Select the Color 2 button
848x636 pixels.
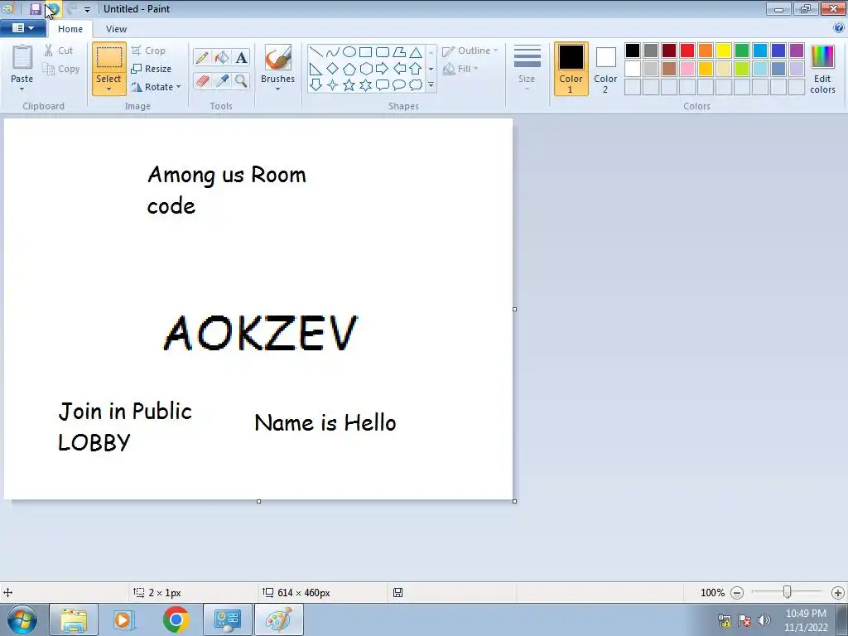pyautogui.click(x=605, y=70)
